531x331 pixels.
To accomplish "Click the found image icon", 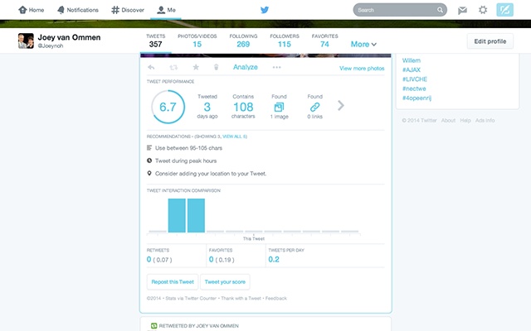I will click(279, 107).
